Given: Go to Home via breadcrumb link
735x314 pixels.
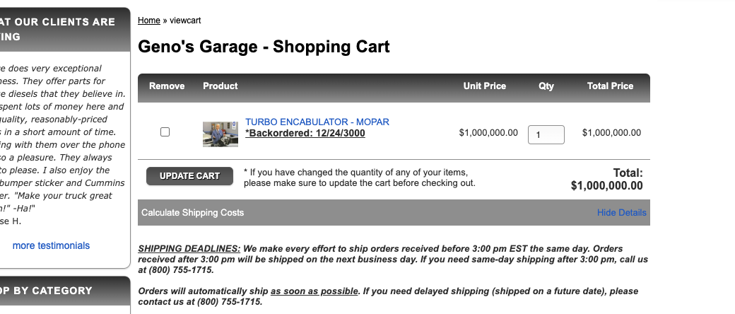Looking at the screenshot, I should [149, 21].
